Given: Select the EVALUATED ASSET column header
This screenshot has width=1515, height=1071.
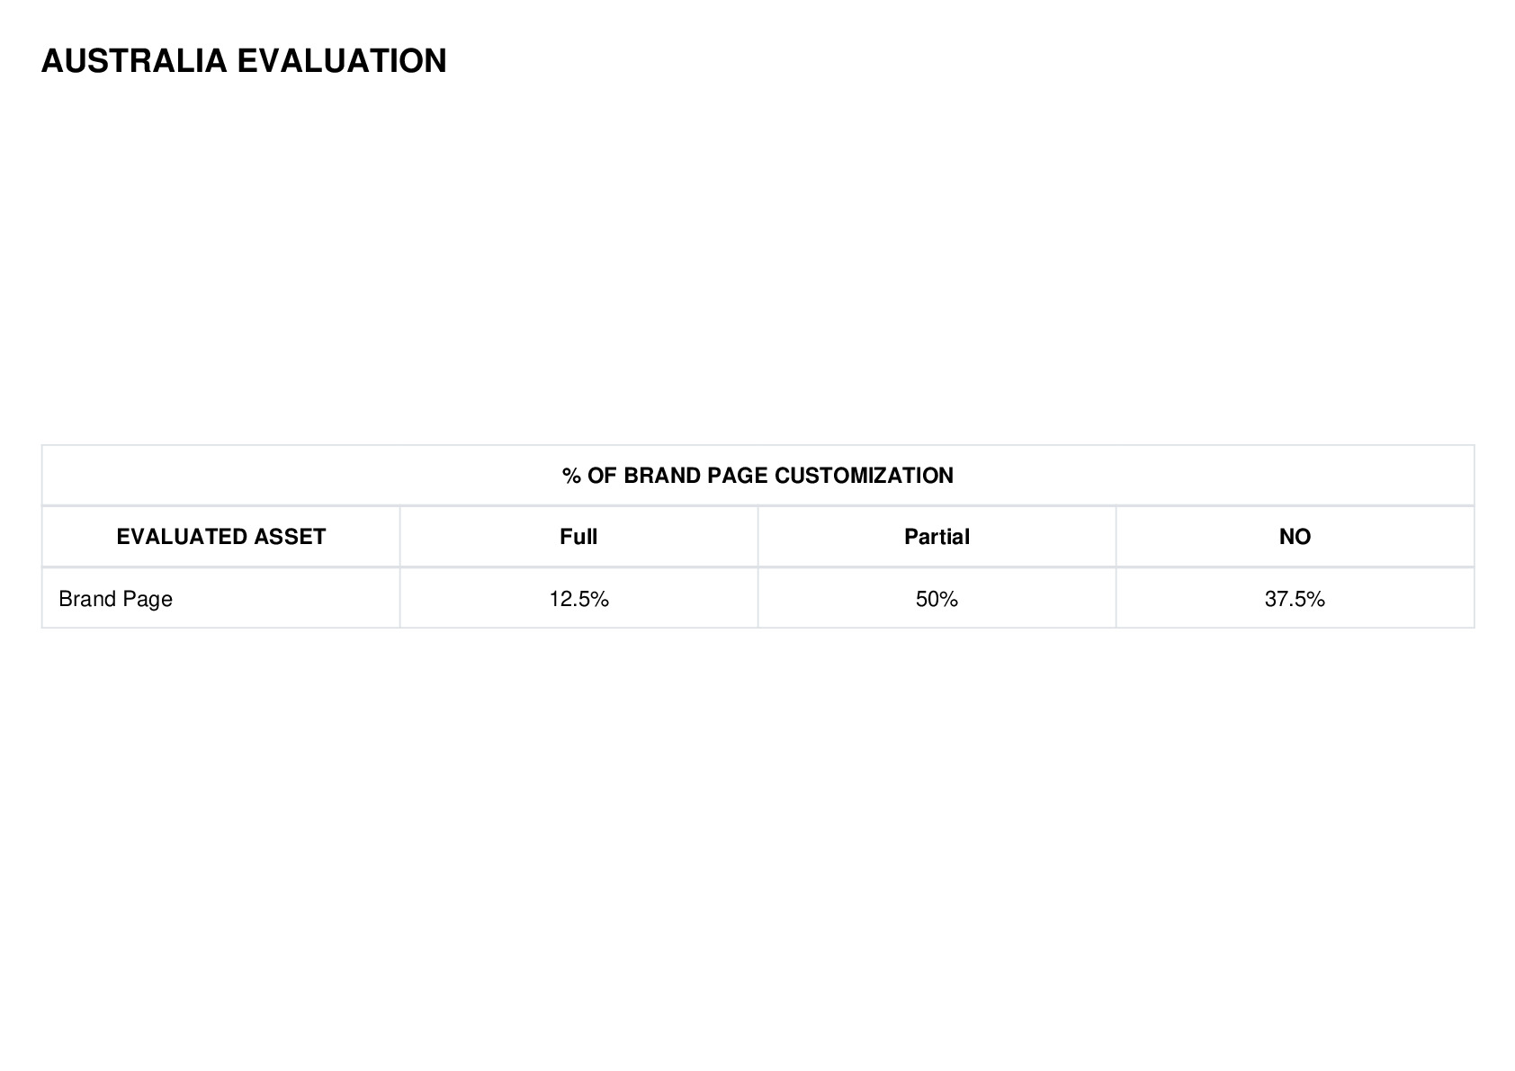Looking at the screenshot, I should (x=221, y=537).
